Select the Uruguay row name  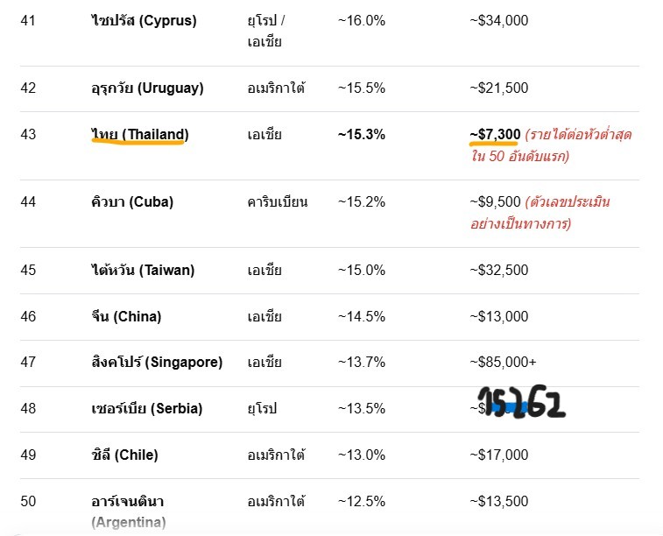point(147,88)
